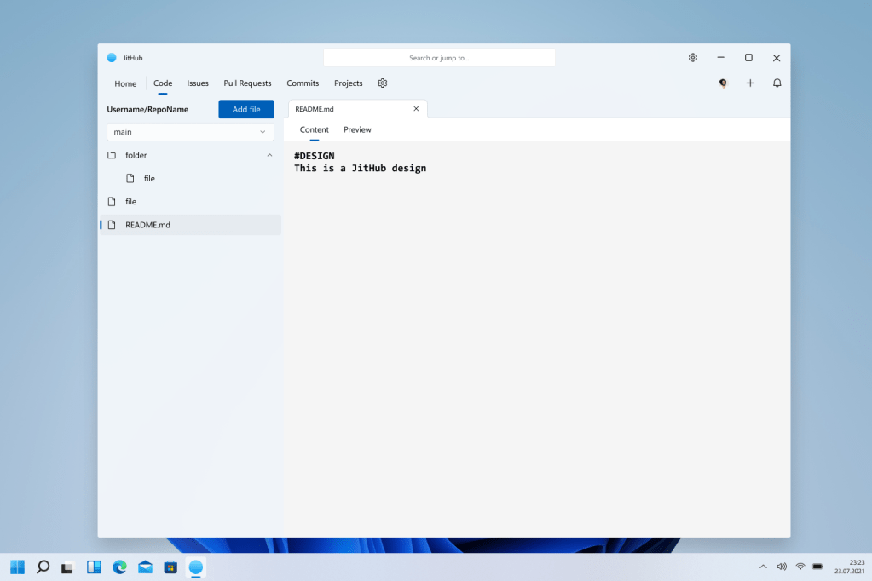This screenshot has height=581, width=872.
Task: Open the file inside folder
Action: pos(148,179)
